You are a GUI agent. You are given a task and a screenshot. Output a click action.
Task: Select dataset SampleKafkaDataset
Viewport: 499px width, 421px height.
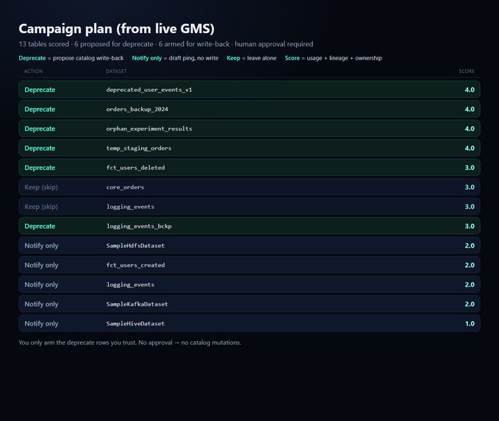tap(137, 304)
